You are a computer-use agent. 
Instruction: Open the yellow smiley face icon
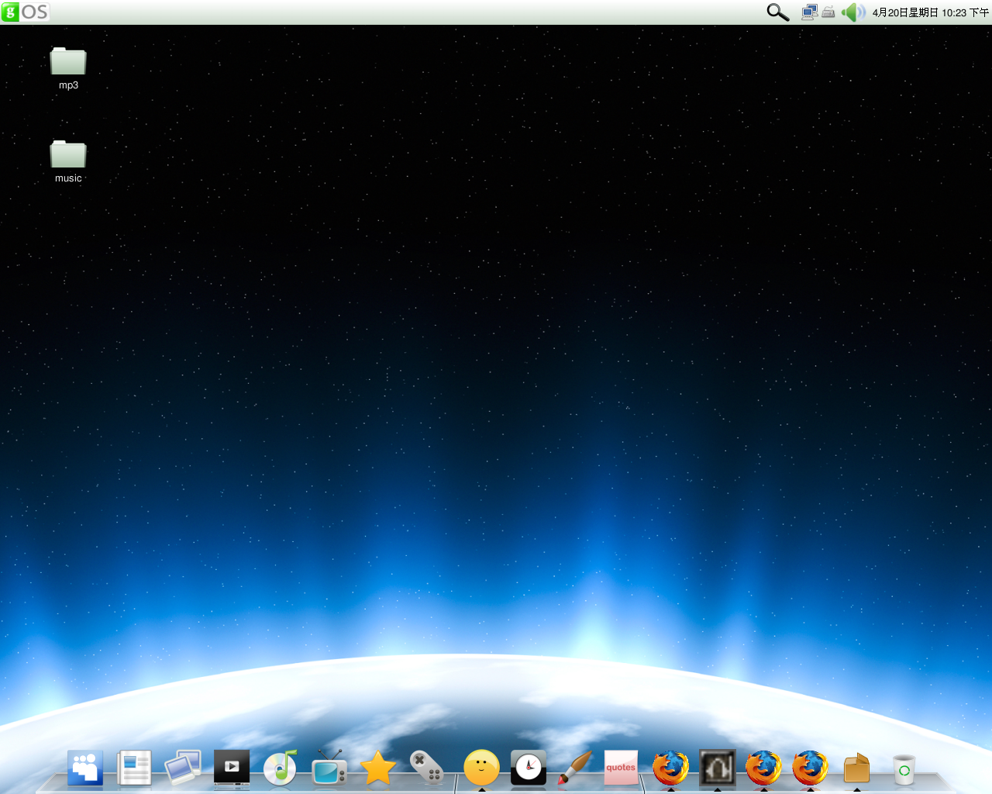pyautogui.click(x=481, y=768)
